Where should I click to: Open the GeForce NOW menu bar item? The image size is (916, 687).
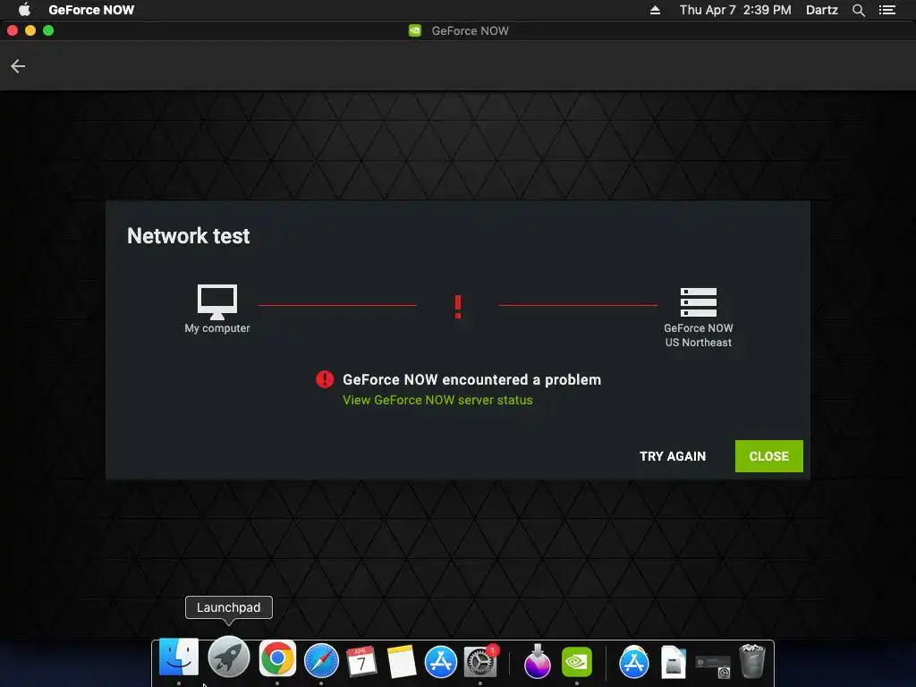pyautogui.click(x=92, y=10)
